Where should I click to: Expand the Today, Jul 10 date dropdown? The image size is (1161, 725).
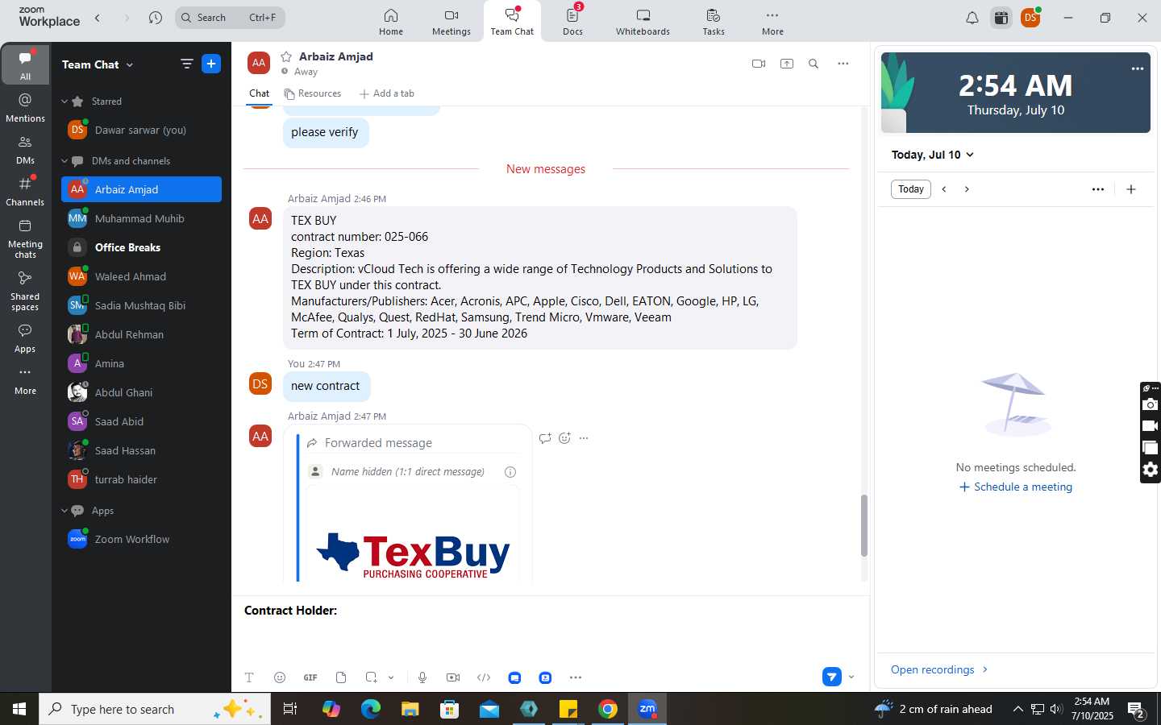pos(933,155)
